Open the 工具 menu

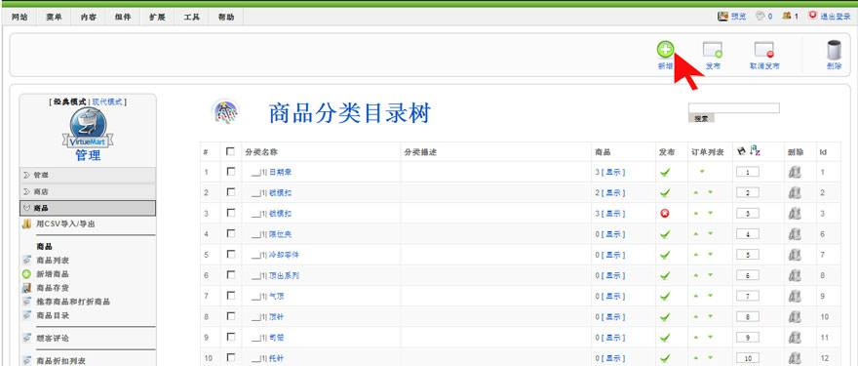[191, 17]
